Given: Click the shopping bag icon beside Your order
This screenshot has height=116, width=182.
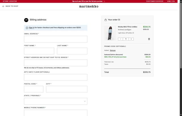Looking at the screenshot, I should (106, 20).
